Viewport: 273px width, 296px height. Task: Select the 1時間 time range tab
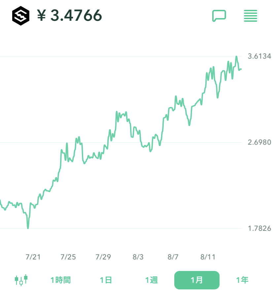tap(60, 280)
